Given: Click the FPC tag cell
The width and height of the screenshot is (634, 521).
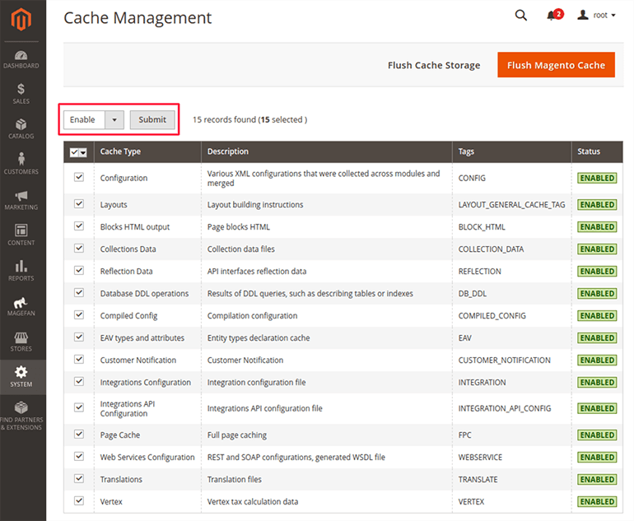Looking at the screenshot, I should click(x=464, y=435).
